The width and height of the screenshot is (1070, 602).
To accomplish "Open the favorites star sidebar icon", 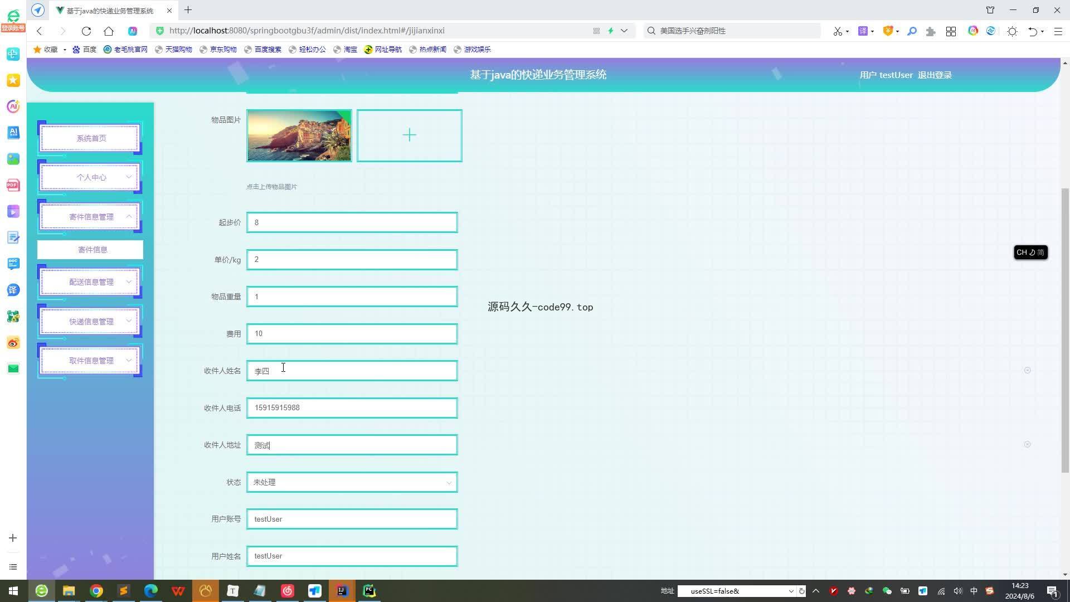I will (13, 80).
